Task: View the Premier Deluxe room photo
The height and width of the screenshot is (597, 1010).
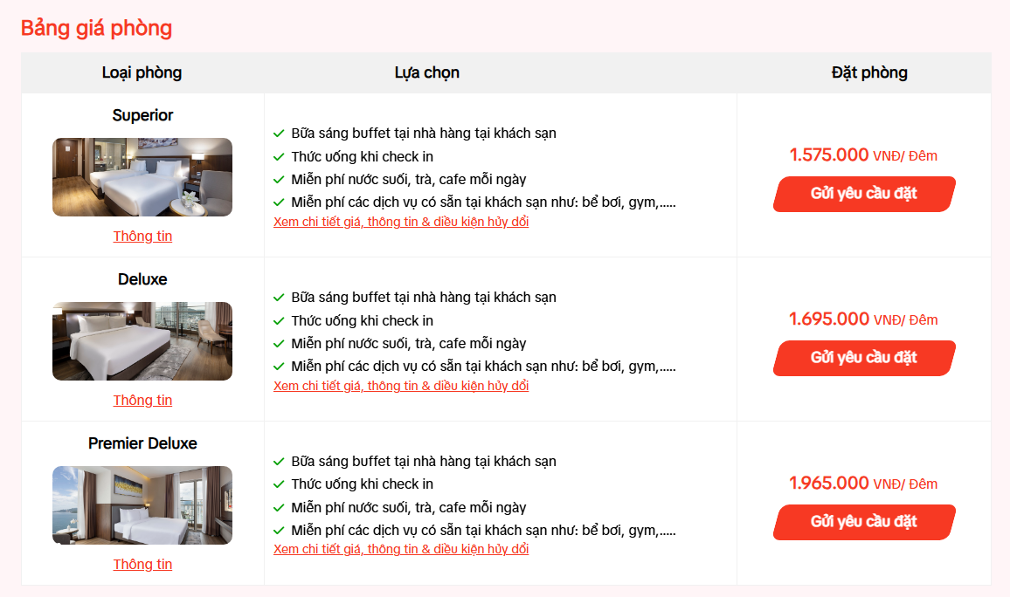Action: (142, 505)
